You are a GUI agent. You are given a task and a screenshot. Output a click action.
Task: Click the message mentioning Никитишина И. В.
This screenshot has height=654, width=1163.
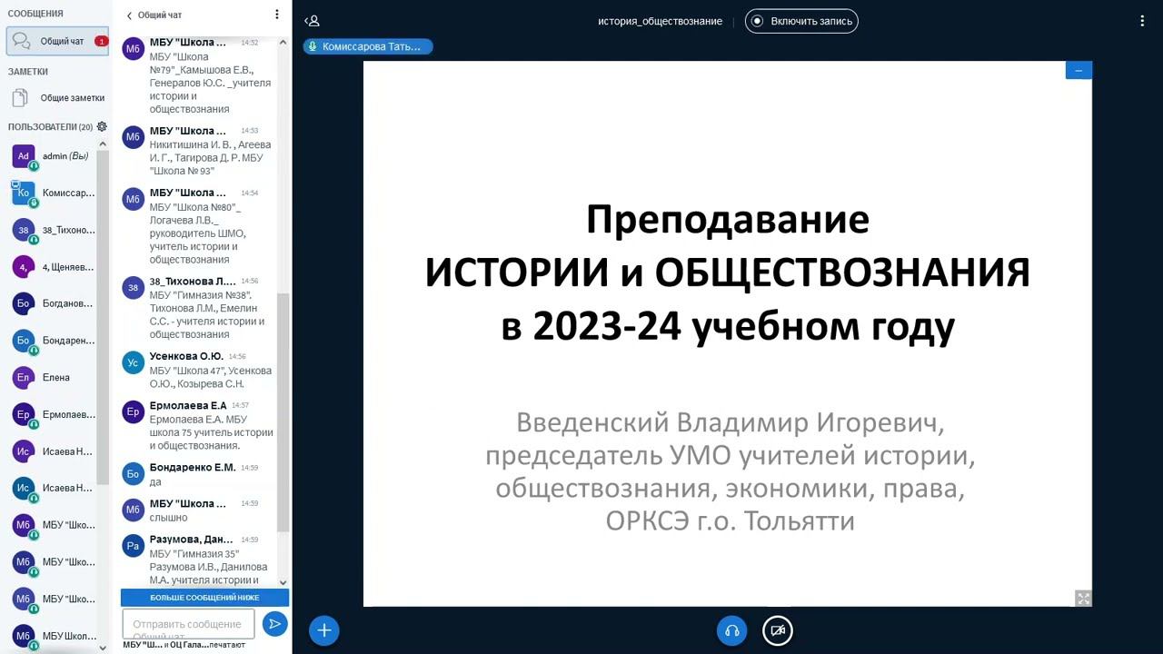[211, 157]
